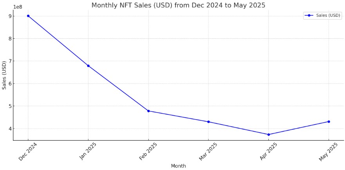The image size is (345, 170).
Task: Click the Feb 2025 point on the line
Action: pyautogui.click(x=148, y=111)
